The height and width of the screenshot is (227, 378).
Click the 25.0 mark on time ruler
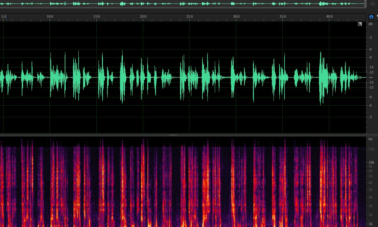[189, 16]
